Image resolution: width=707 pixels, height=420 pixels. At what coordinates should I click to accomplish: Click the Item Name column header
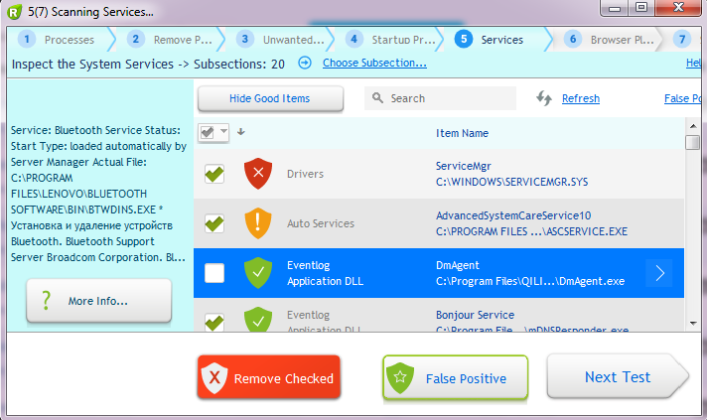coord(462,133)
